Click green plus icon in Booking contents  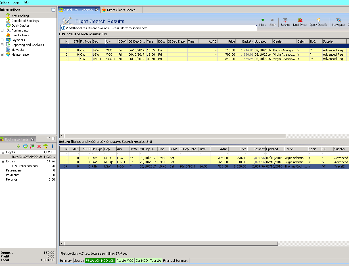click(18, 146)
